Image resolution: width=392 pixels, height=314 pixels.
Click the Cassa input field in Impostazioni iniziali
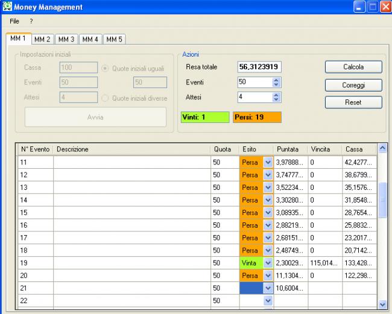(78, 68)
